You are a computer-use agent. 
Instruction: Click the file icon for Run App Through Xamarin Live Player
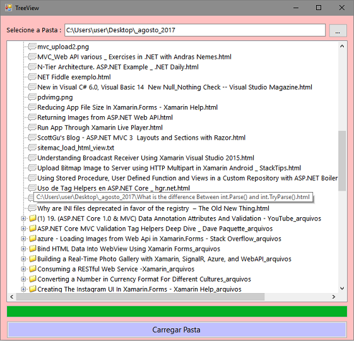32,128
